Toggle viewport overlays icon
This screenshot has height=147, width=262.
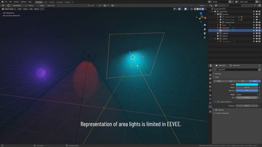pyautogui.click(x=185, y=9)
